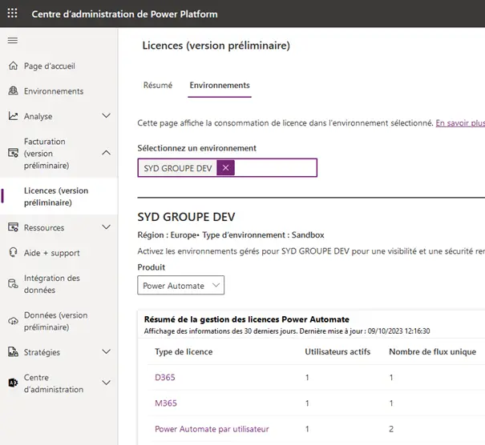Click the Nombre de flux unique header
485x445 pixels.
432,351
